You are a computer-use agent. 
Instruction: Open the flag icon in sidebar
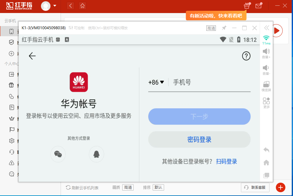tap(12, 130)
